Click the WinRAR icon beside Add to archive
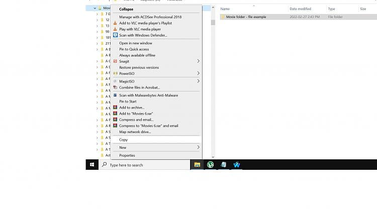The width and height of the screenshot is (377, 212). pos(115,108)
